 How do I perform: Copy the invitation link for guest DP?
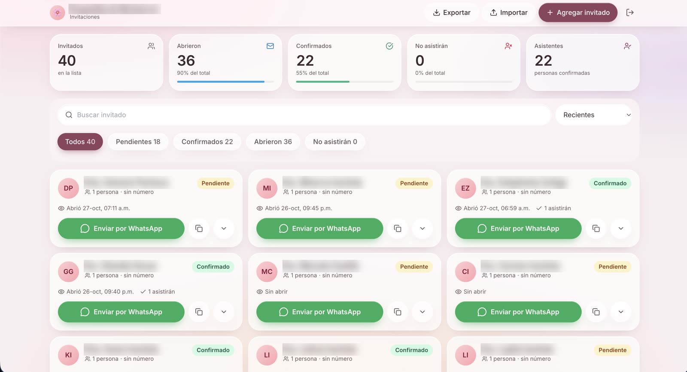coord(199,229)
